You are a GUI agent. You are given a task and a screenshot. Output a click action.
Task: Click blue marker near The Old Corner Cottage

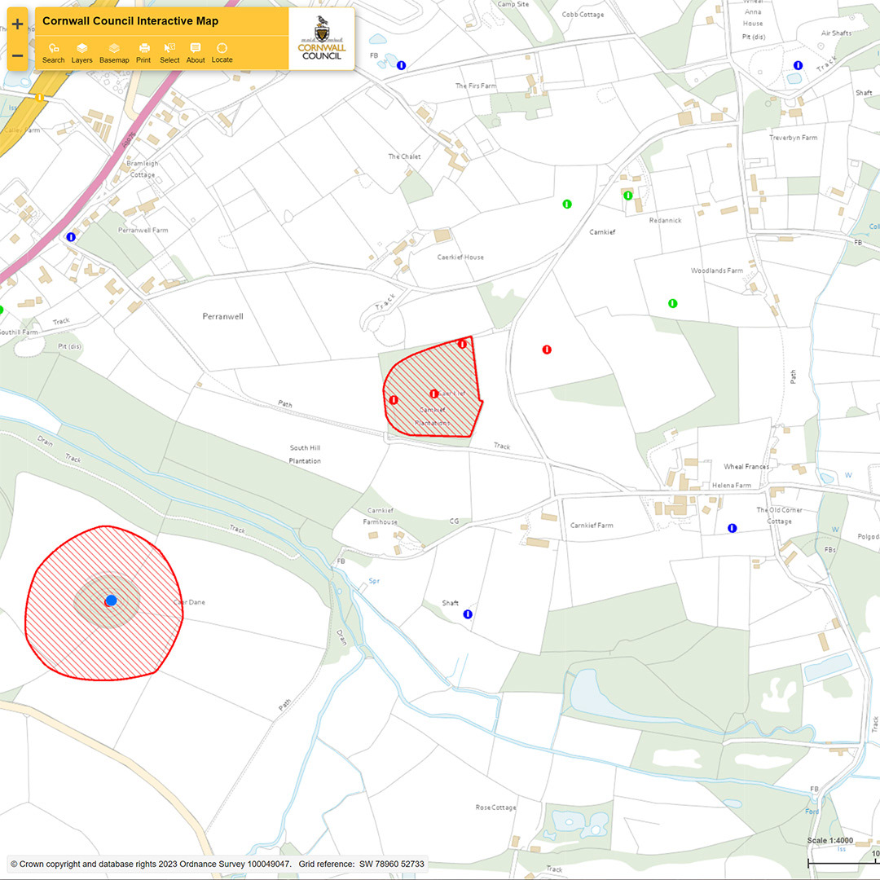pyautogui.click(x=733, y=528)
